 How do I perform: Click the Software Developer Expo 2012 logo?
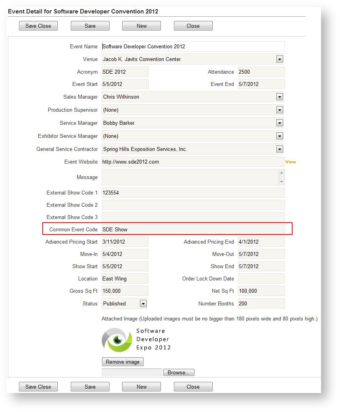134,339
